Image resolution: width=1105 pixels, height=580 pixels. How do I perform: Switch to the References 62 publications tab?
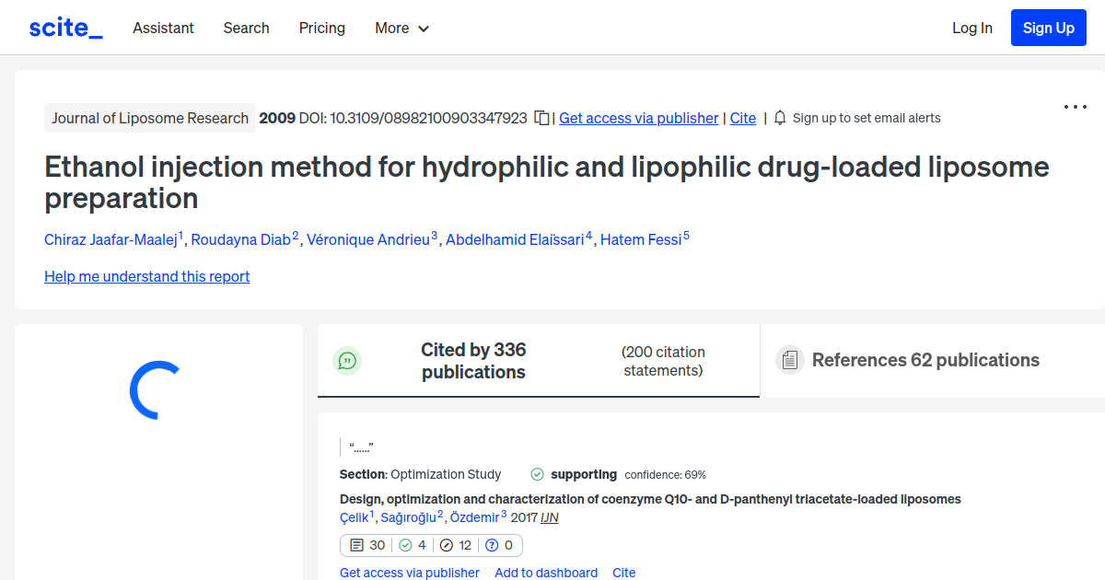click(925, 360)
